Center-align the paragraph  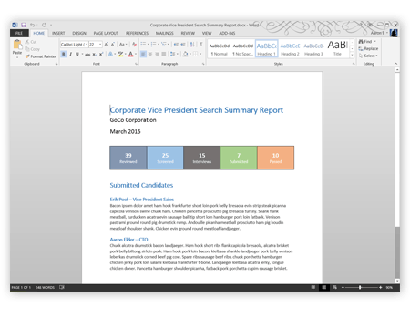click(150, 54)
